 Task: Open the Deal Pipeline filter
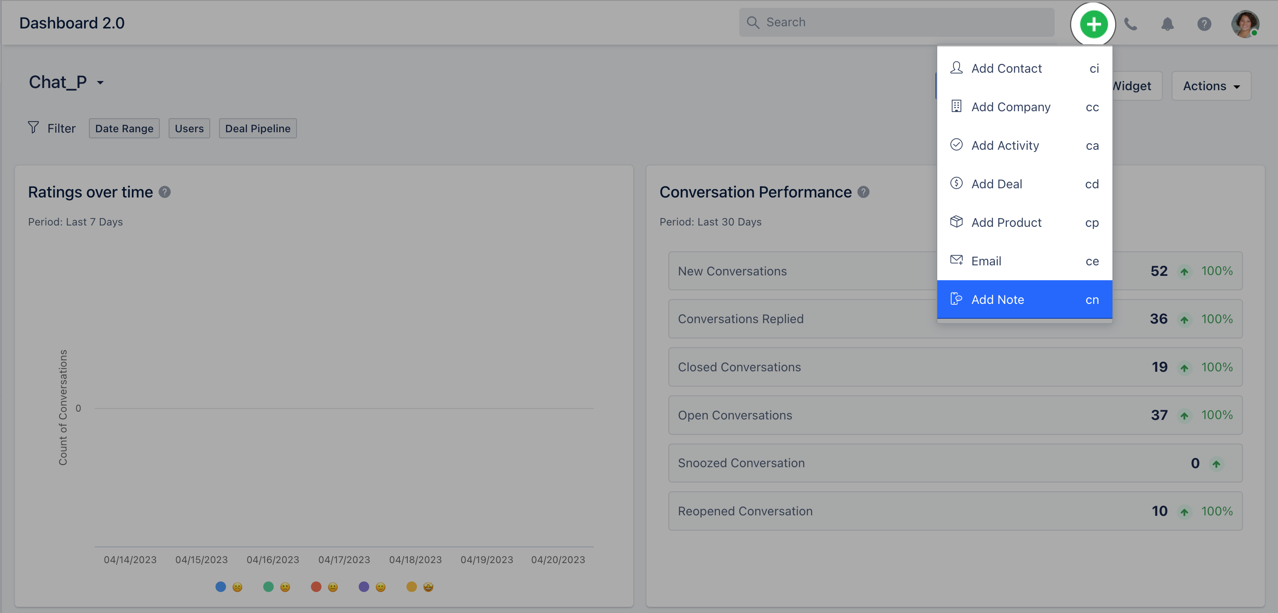258,128
